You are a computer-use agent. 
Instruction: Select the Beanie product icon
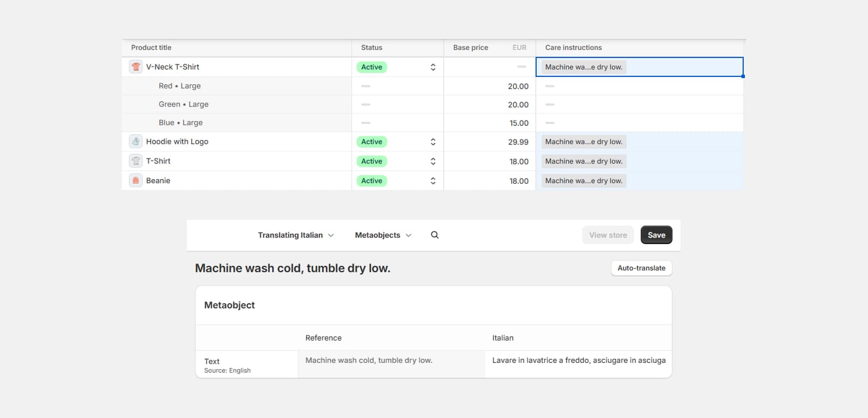[135, 180]
